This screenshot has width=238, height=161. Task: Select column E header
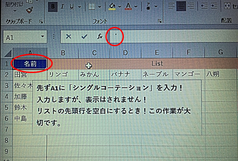pos(157,53)
